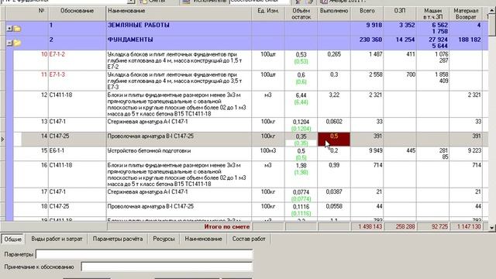This screenshot has width=496, height=279.
Task: Click Всего value 9 949 in row 15
Action: (x=375, y=150)
